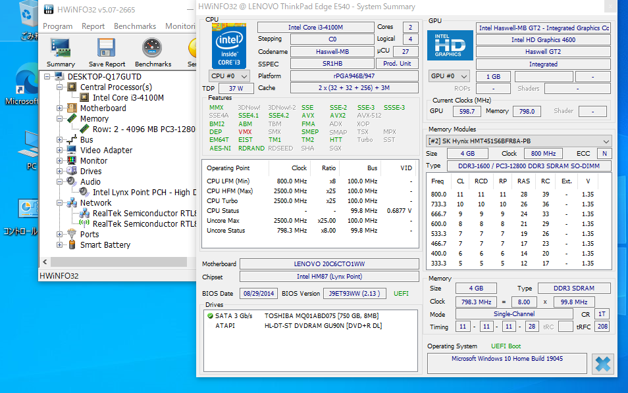
Task: Select Intel Core i3-4100M in tree
Action: (x=128, y=98)
